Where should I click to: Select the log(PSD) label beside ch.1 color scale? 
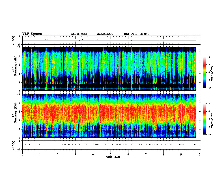click(212, 73)
